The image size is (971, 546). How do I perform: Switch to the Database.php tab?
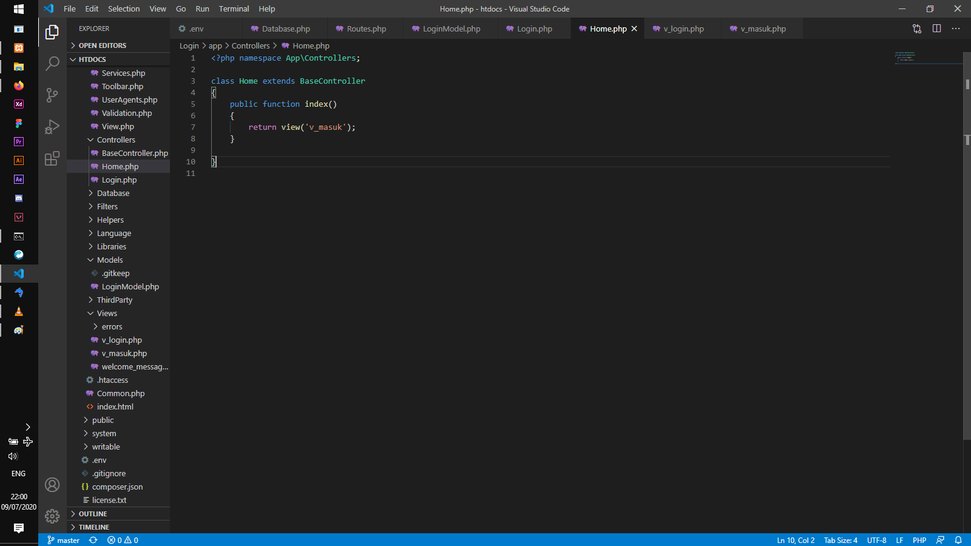click(285, 29)
